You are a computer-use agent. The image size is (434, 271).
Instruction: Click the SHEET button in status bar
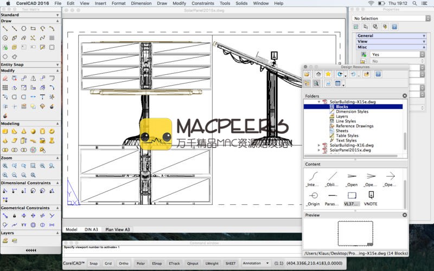click(231, 263)
